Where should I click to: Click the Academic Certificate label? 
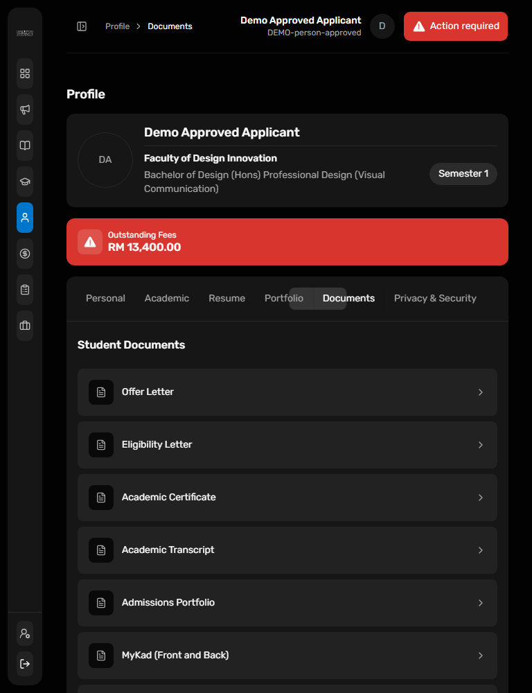coord(169,497)
